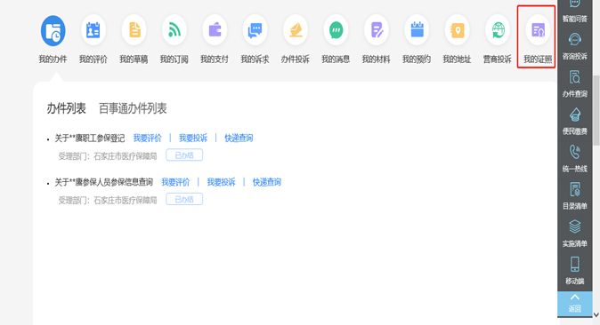Click 快递查询 for 职工参保登记 item
The image size is (600, 325).
tap(239, 139)
